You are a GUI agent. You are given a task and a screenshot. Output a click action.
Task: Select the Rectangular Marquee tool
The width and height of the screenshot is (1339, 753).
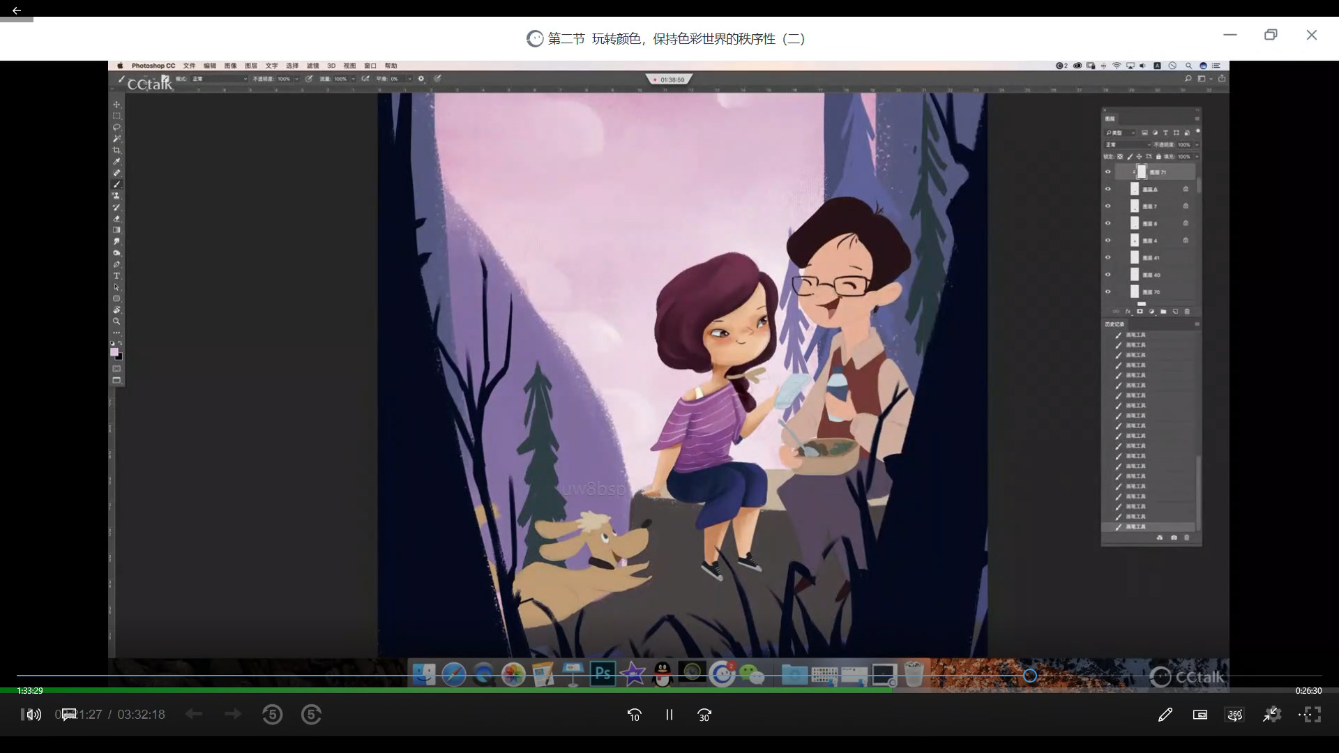tap(116, 116)
